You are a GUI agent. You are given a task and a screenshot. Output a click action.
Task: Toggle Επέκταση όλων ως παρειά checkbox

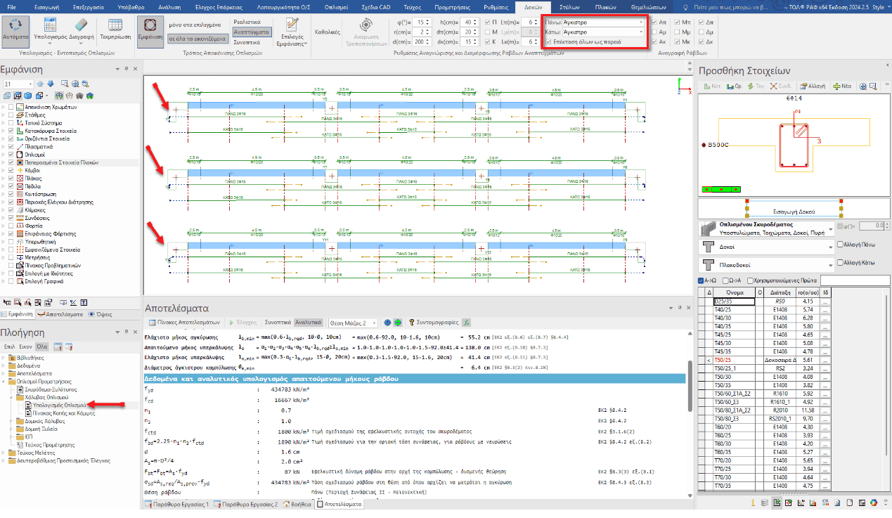coord(549,42)
